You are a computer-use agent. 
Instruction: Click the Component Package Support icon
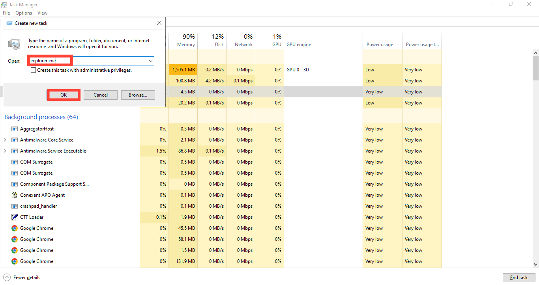(15, 184)
